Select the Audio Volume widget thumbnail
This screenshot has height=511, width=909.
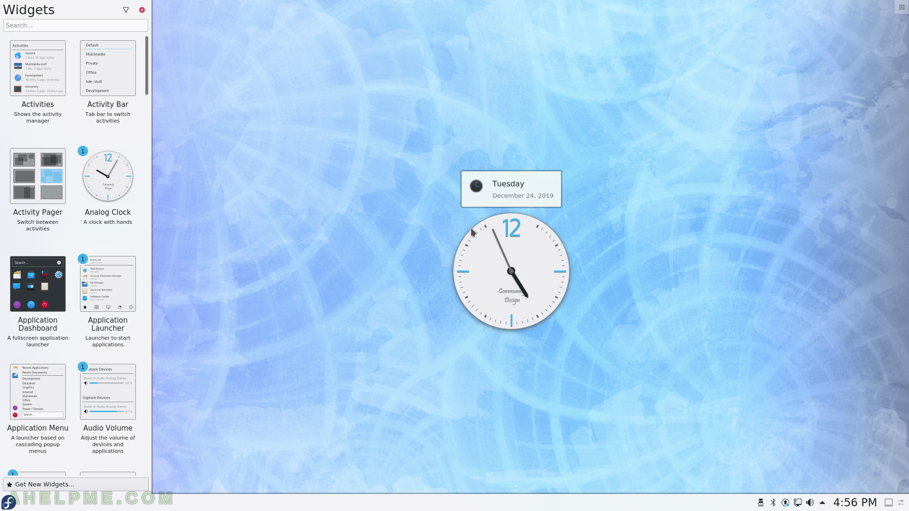click(x=108, y=392)
